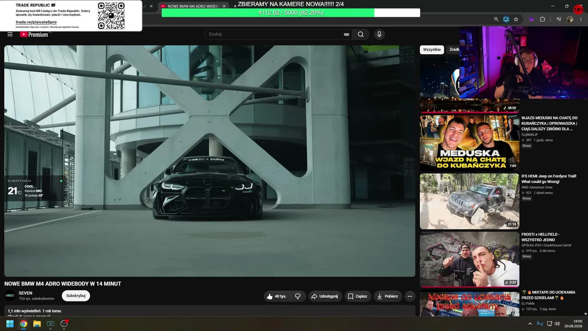Open the on-screen keyboard in search box

pyautogui.click(x=346, y=34)
